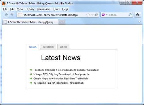Image resolution: width=144 pixels, height=105 pixels.
Task: Select the News tab on the page
Action: pyautogui.click(x=33, y=47)
